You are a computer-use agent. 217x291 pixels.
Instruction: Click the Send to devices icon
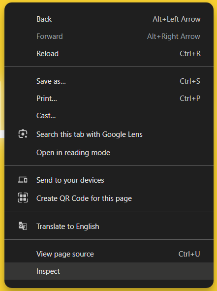(x=23, y=180)
